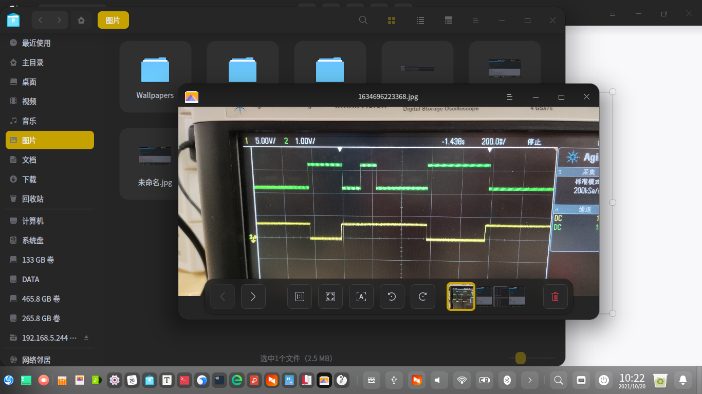Open the green Edge browser dock icon
Screen dimensions: 702x394
coord(237,380)
